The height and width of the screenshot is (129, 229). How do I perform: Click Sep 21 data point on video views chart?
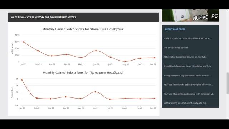click(140, 58)
